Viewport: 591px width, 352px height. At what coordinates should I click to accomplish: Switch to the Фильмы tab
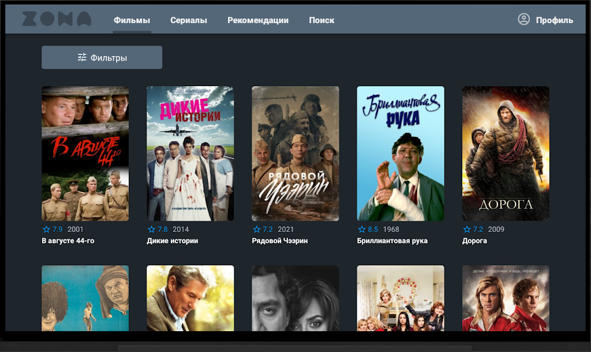[132, 20]
